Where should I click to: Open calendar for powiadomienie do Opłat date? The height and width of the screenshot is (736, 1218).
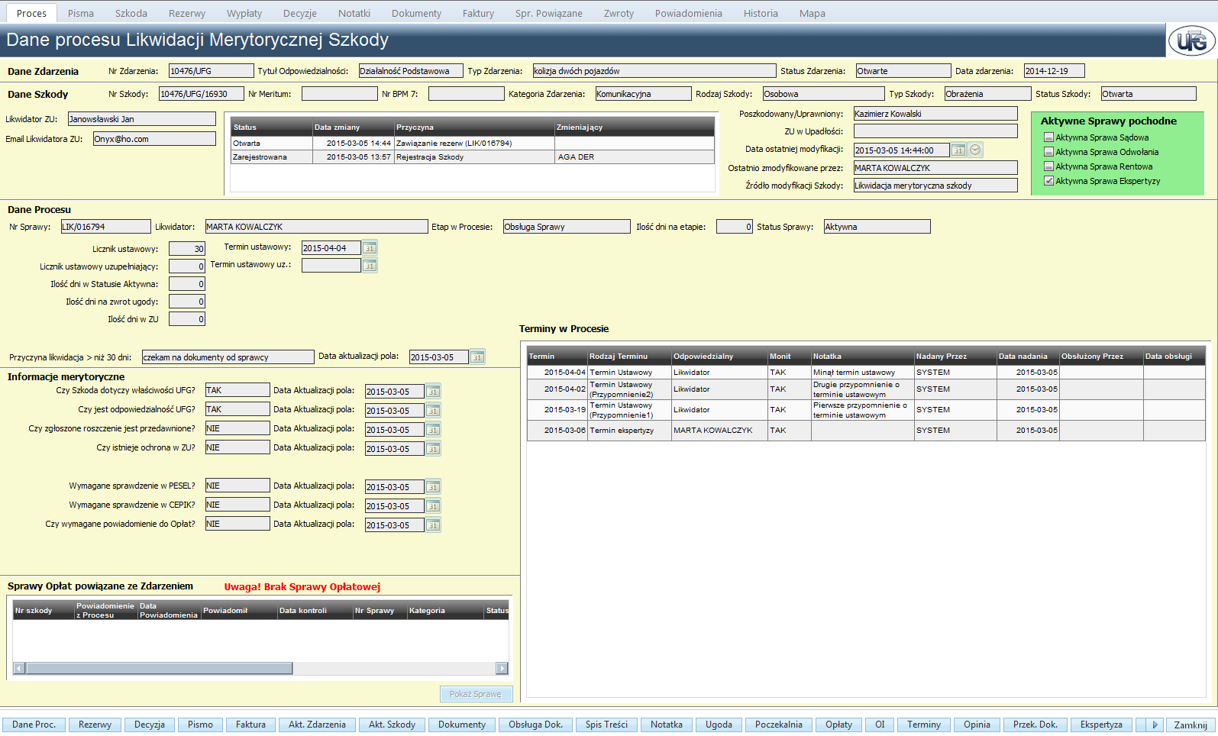(x=433, y=525)
